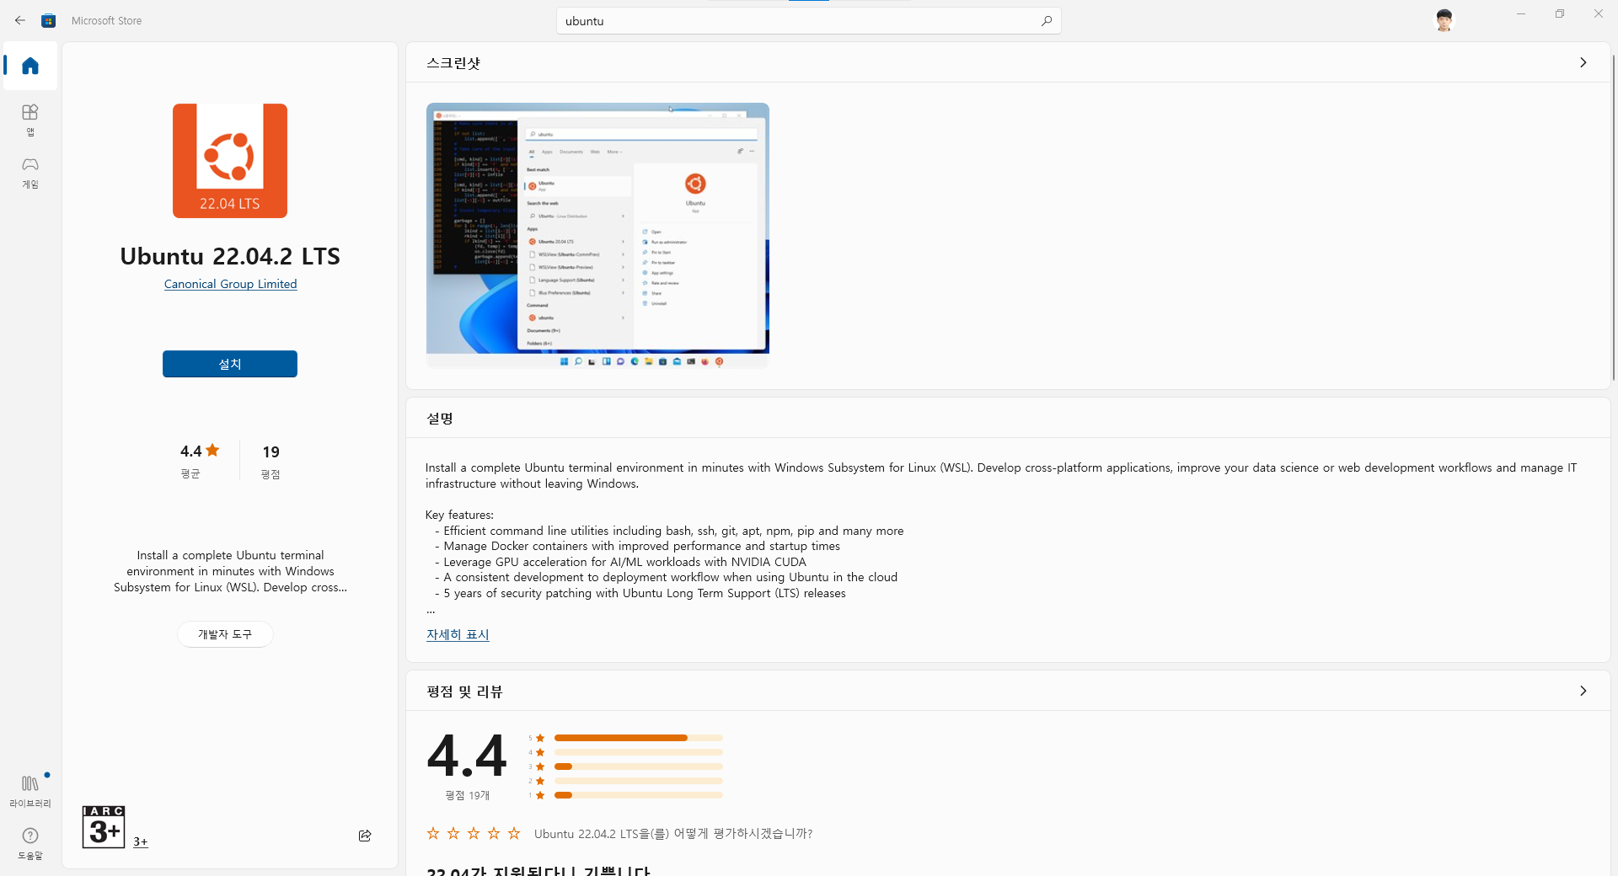Click the 5-star rating bar
This screenshot has width=1618, height=876.
click(639, 738)
